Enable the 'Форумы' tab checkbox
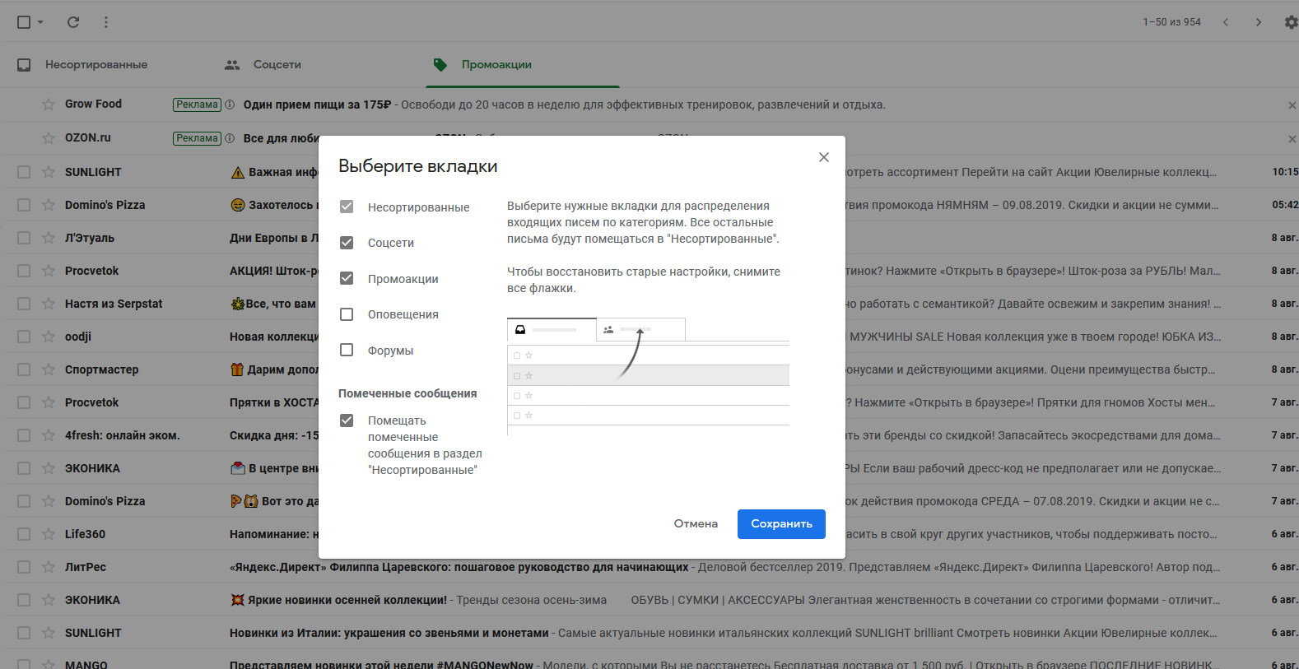 click(x=347, y=350)
